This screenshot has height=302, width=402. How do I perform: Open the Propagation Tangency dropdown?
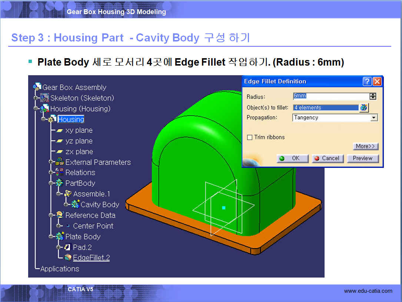coord(374,118)
